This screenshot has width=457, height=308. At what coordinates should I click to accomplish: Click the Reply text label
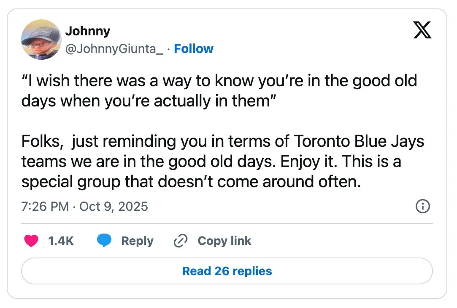137,241
